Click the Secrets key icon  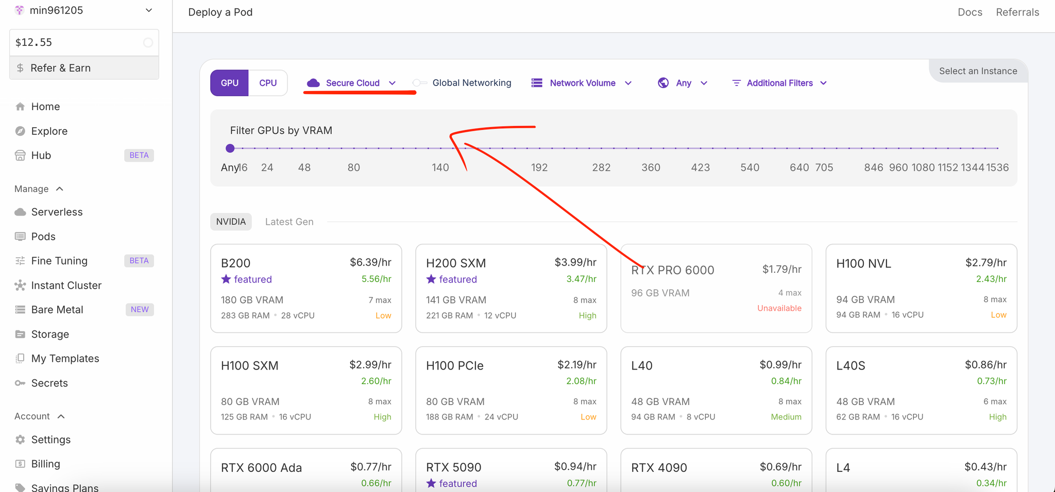[x=20, y=383]
